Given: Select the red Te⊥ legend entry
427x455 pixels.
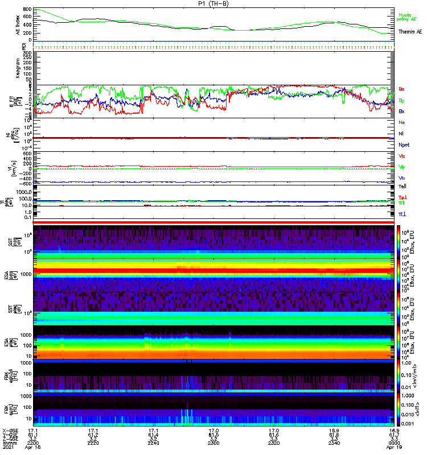Looking at the screenshot, I should (x=403, y=197).
